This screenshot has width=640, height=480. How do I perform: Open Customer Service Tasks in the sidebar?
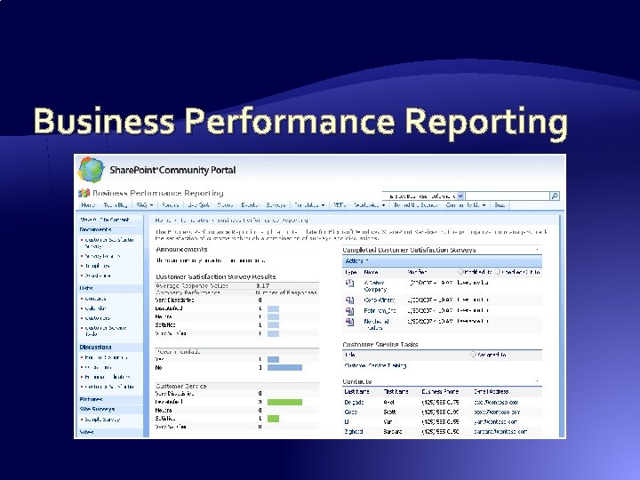click(106, 331)
